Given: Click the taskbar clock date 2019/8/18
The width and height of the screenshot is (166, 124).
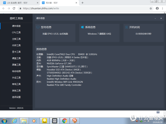Looking at the screenshot, I should click(x=157, y=122).
